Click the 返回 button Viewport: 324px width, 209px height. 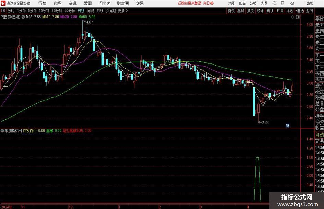(309, 11)
